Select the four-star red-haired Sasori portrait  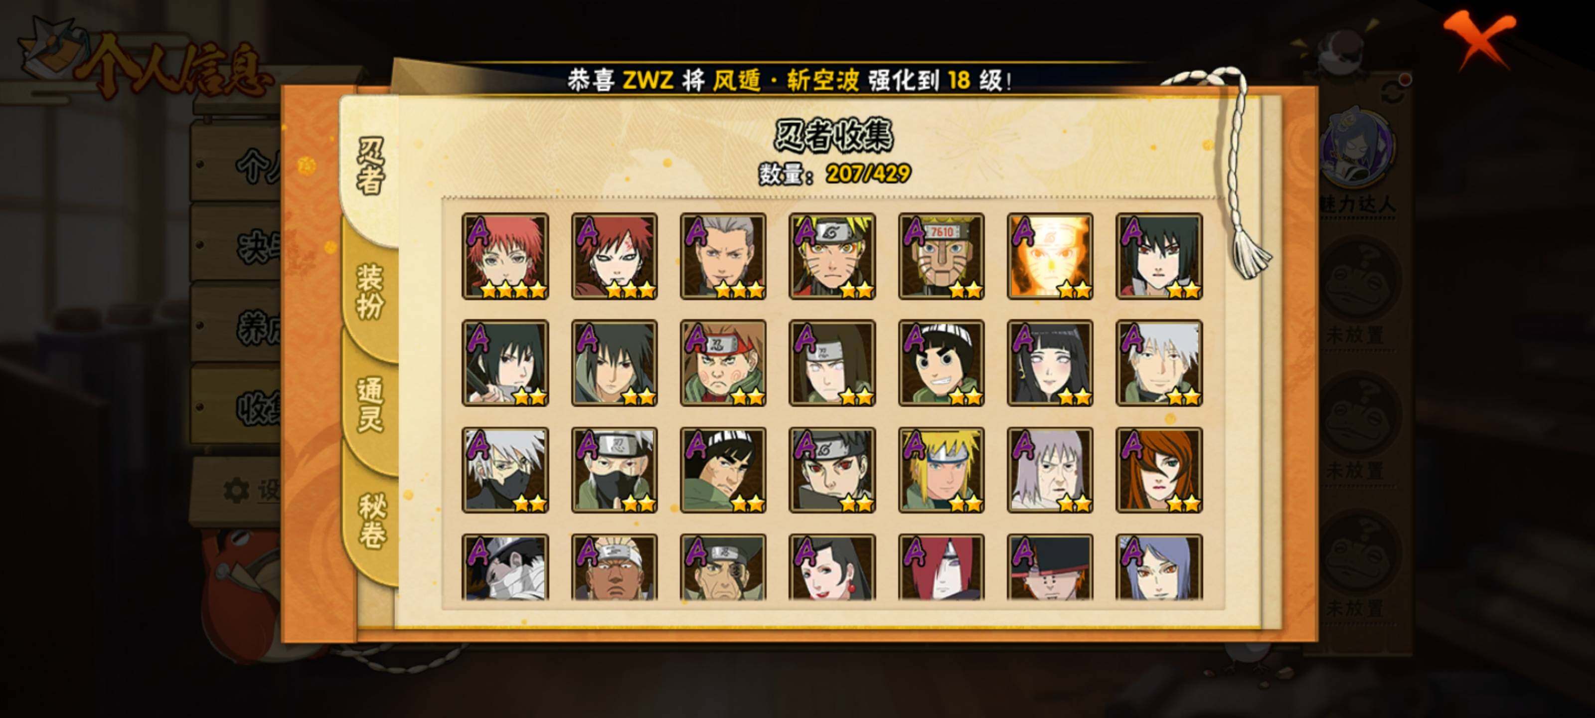504,256
